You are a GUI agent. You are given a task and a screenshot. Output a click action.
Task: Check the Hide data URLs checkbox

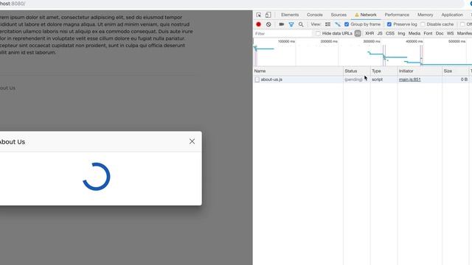coord(318,33)
